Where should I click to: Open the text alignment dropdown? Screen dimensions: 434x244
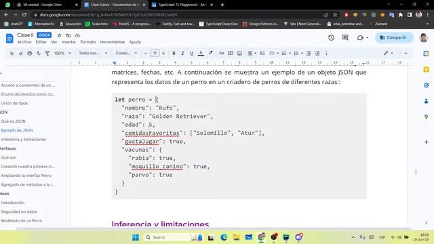(252, 53)
